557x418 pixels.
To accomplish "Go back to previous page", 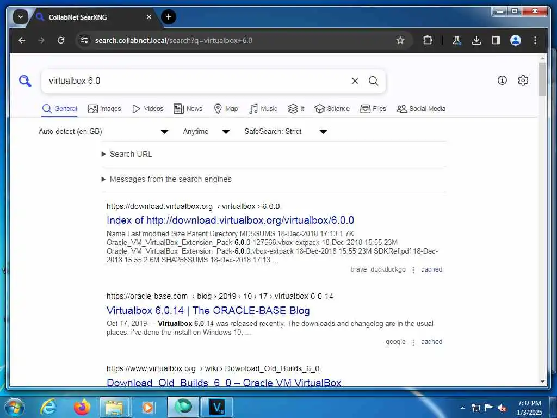I will click(x=22, y=40).
